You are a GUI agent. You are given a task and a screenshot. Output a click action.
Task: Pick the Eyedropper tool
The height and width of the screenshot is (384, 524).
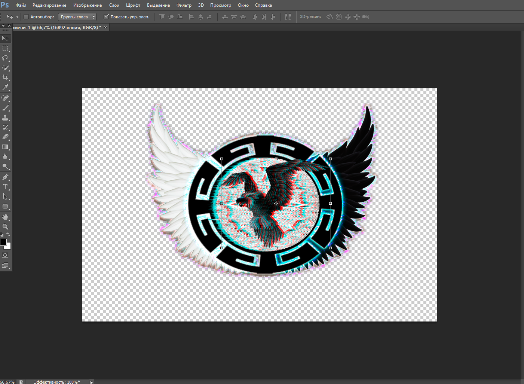[x=5, y=87]
